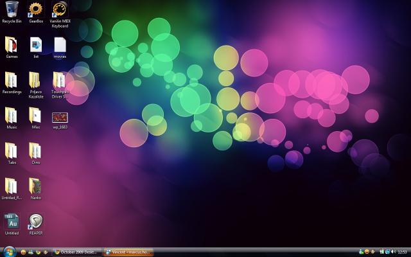Screen dimensions: 411x257
Task: Click the smiley face tray icon
Action: point(367,252)
